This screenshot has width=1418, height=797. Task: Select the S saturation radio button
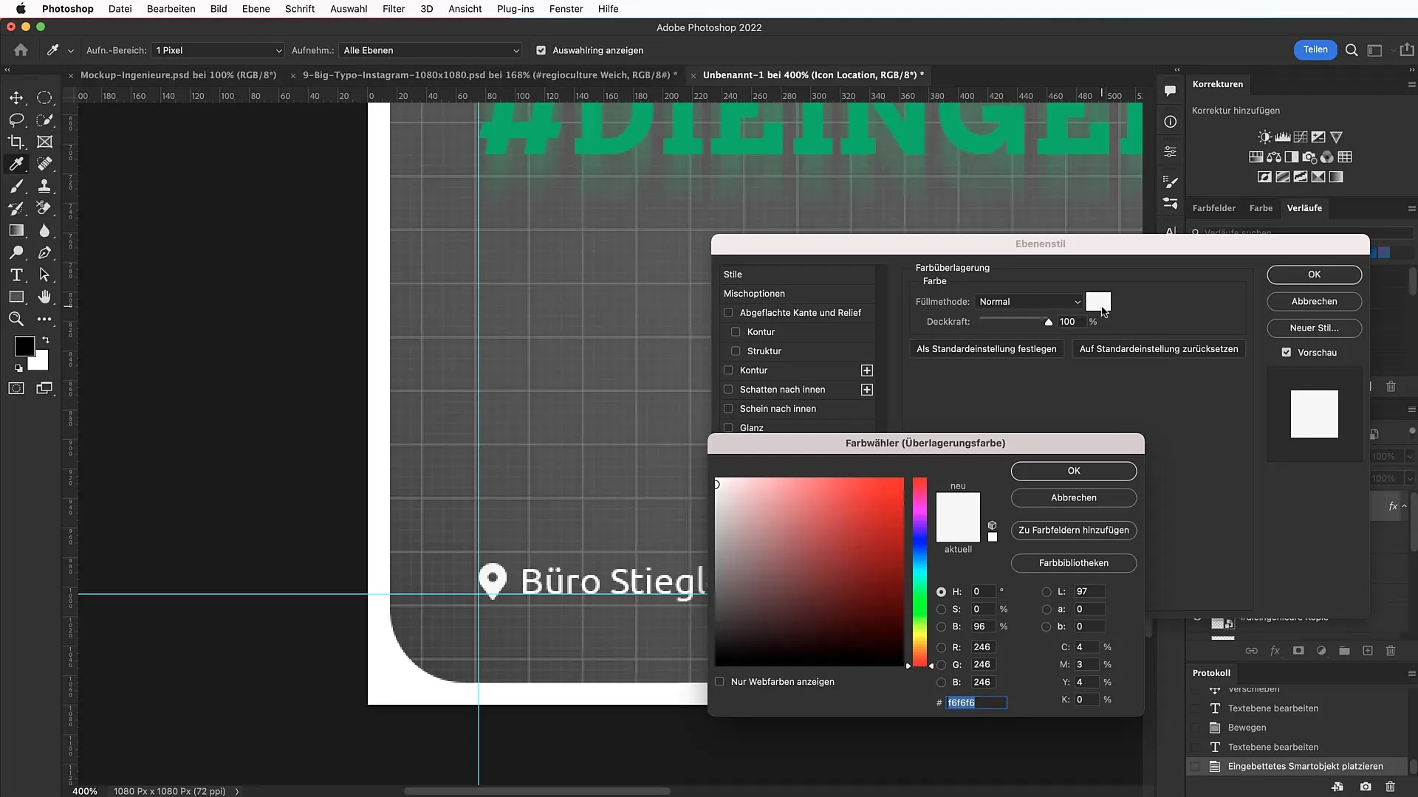coord(941,610)
